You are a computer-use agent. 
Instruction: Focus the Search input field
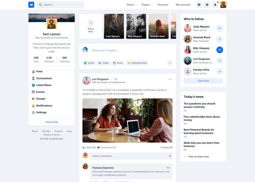[x=60, y=5]
